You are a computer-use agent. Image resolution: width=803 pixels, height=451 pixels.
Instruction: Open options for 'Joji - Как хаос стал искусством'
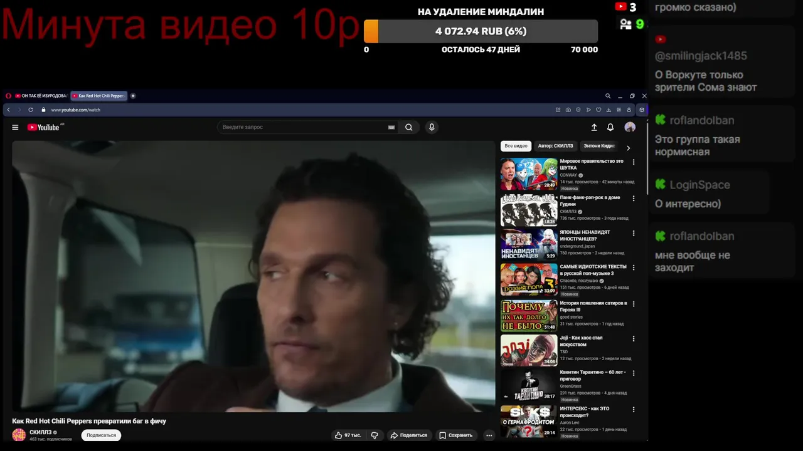point(634,339)
